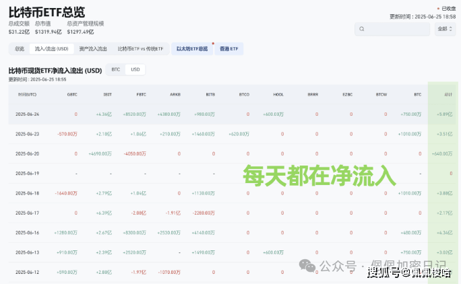Select the 2025-06-13 date cell
Viewport: 461px width, 284px height.
coord(28,252)
